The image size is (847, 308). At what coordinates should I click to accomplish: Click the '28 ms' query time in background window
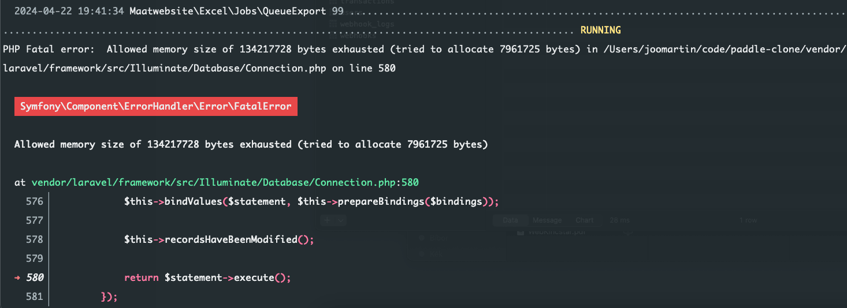click(621, 220)
